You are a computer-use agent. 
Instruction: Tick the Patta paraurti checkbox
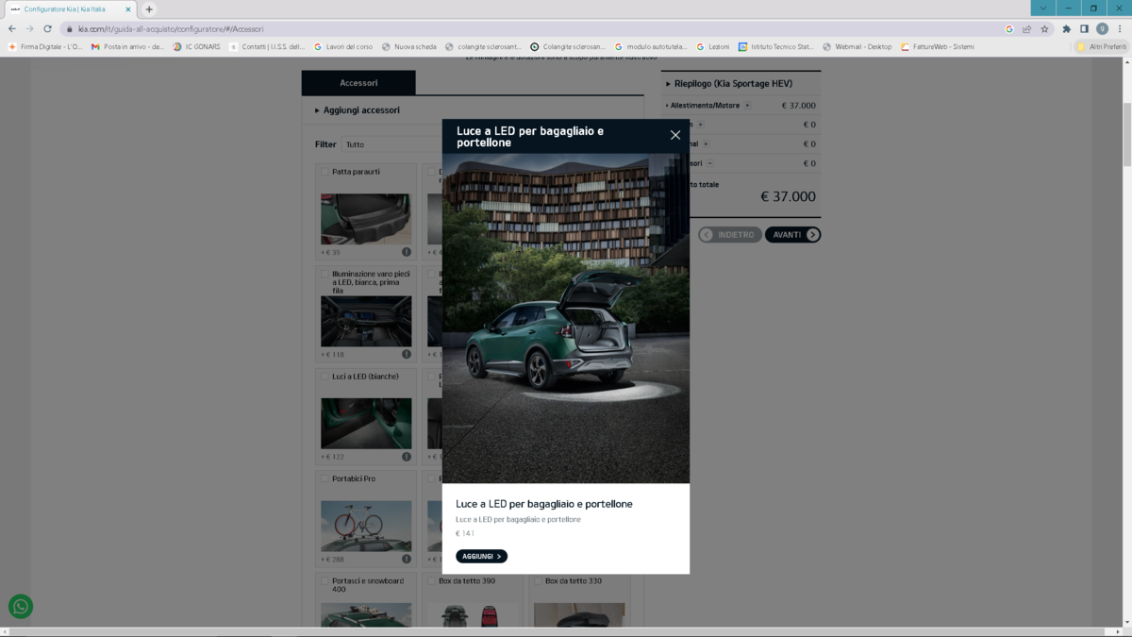pos(325,172)
